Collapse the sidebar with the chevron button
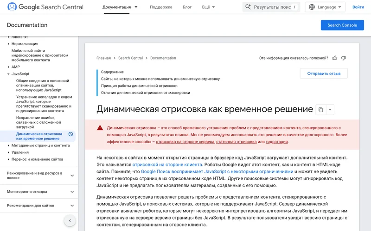371x231 pixels. click(70, 221)
